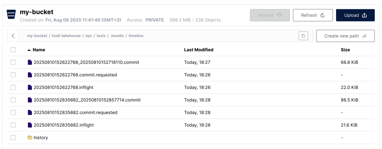Screen dimensions: 382x149
Task: Click the history folder icon
Action: click(x=30, y=138)
